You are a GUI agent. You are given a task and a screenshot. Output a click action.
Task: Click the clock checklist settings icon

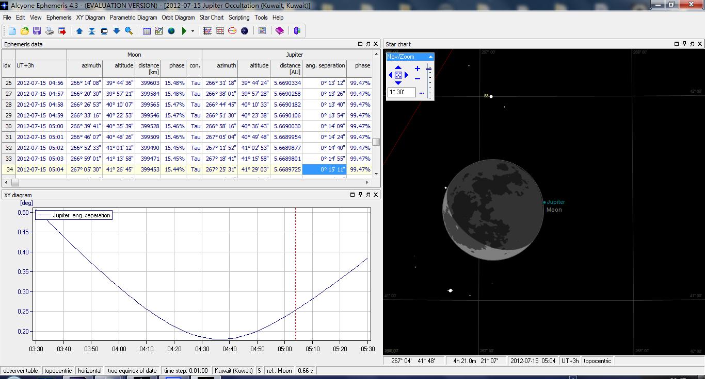tap(159, 31)
